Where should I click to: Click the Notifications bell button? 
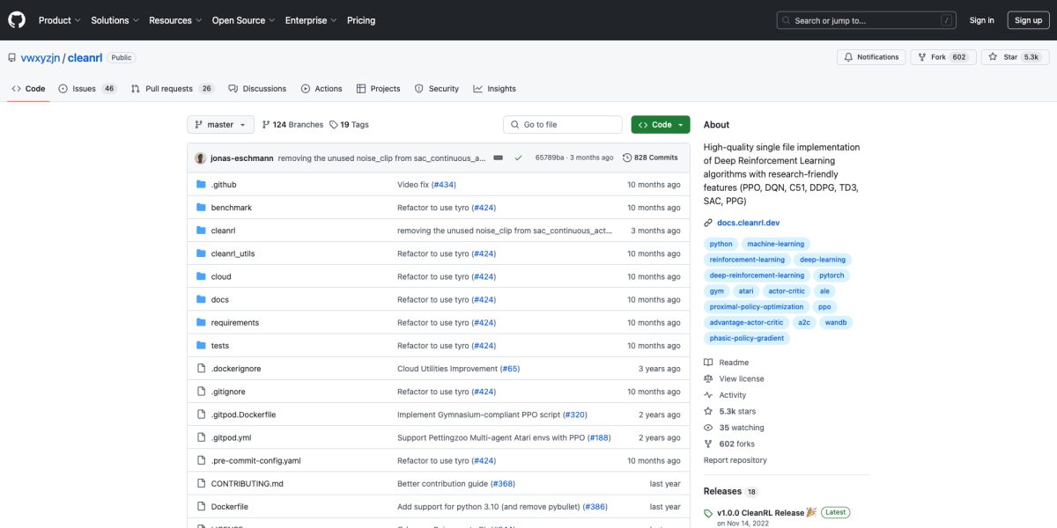(871, 57)
